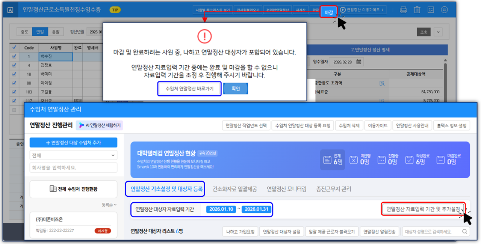481x244 pixels.
Task: Click 전체 수임처 진행현황 button
Action: click(73, 189)
